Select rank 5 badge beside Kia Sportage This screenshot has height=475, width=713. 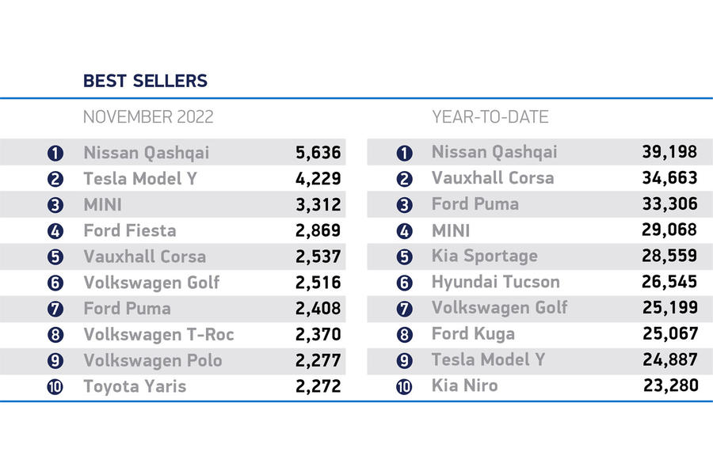[404, 256]
